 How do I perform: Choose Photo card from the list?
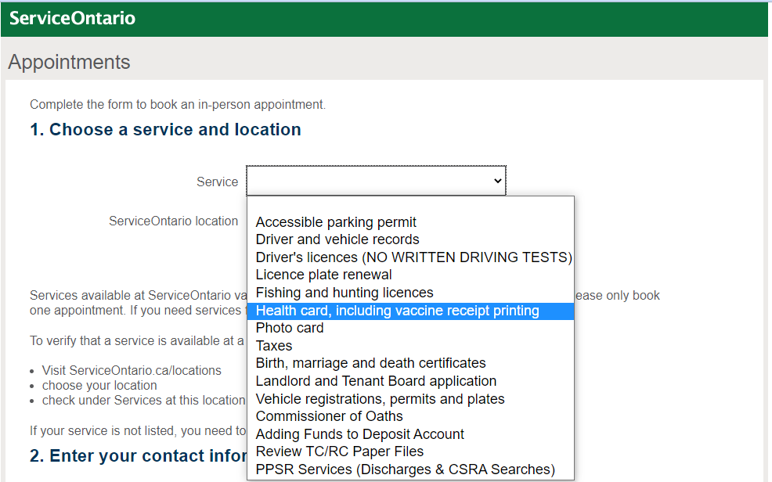pyautogui.click(x=410, y=328)
